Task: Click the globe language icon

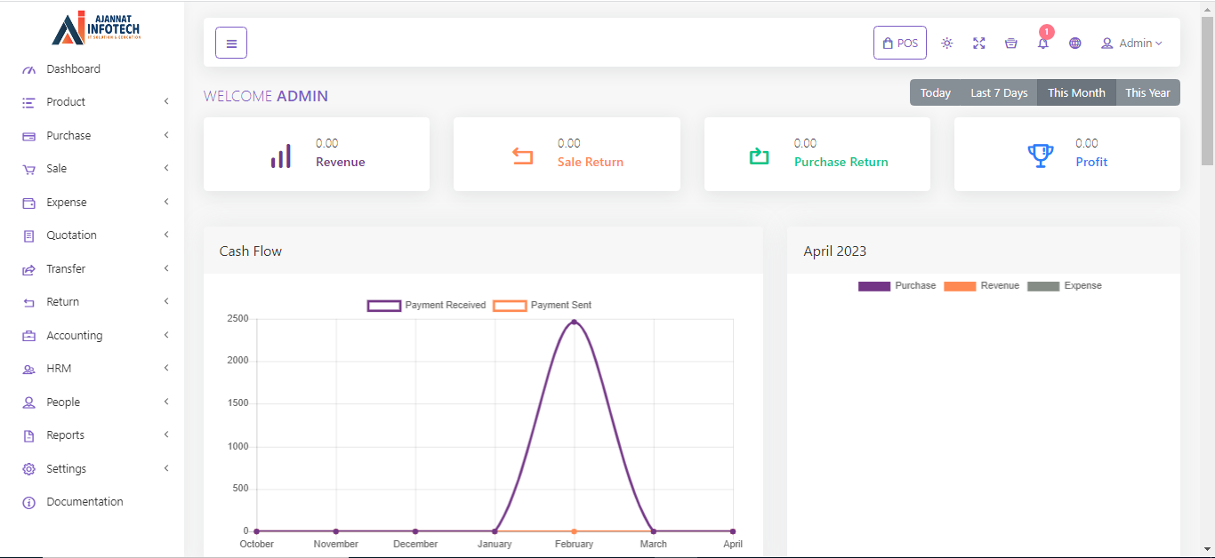Action: (x=1075, y=44)
